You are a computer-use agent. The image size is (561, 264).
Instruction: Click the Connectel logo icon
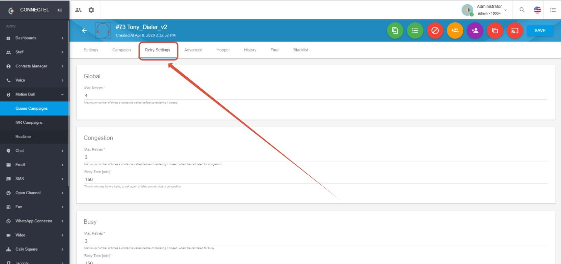pos(11,11)
